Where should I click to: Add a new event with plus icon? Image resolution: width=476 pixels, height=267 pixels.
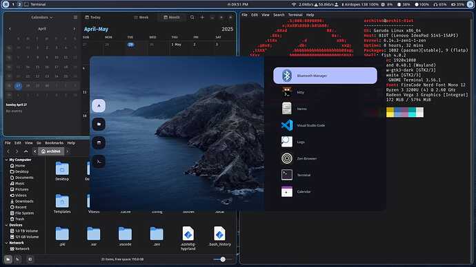[x=202, y=18]
